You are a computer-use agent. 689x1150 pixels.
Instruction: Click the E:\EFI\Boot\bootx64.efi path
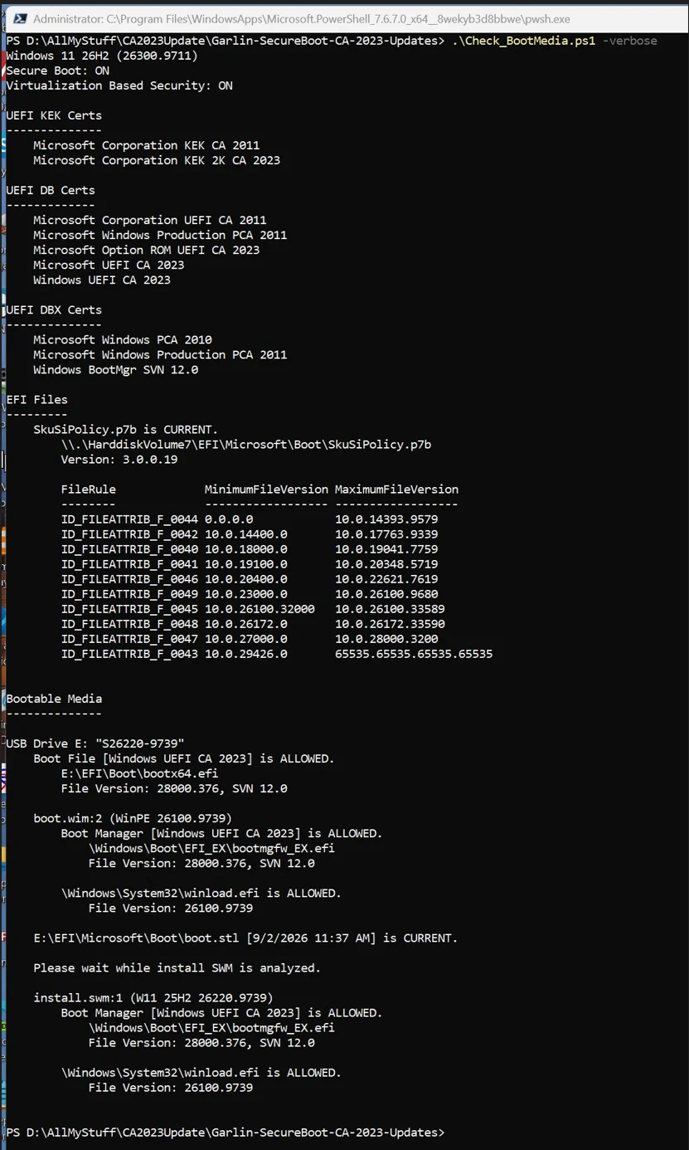(140, 773)
